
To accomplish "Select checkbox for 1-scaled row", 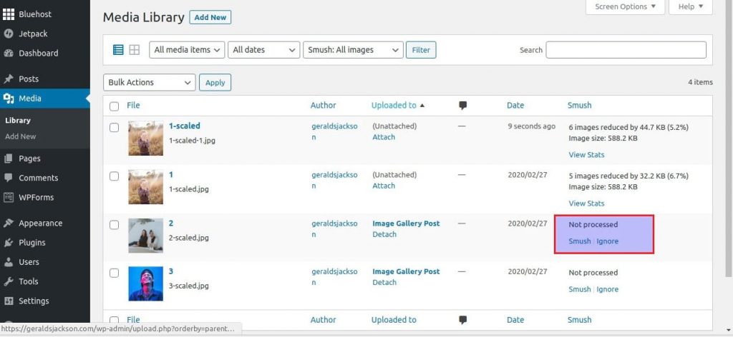I will [114, 128].
